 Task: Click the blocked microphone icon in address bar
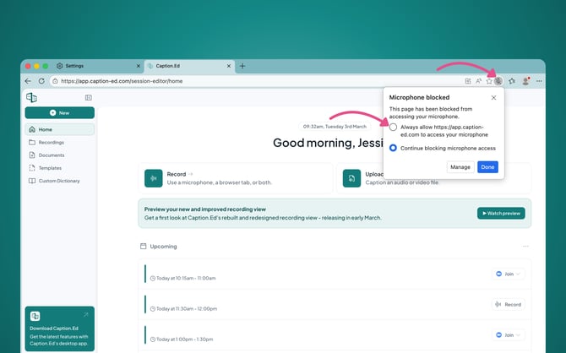point(498,81)
